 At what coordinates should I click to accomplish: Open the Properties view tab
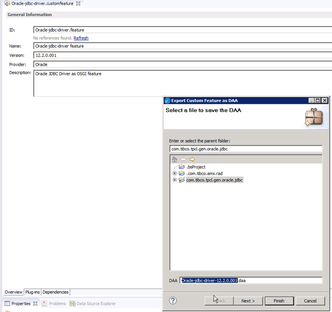[21, 303]
